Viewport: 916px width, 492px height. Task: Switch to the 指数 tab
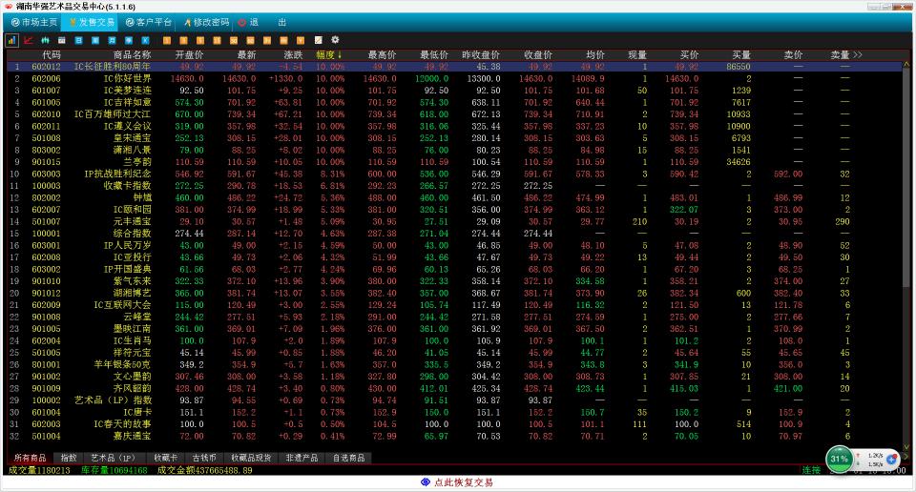[69, 458]
